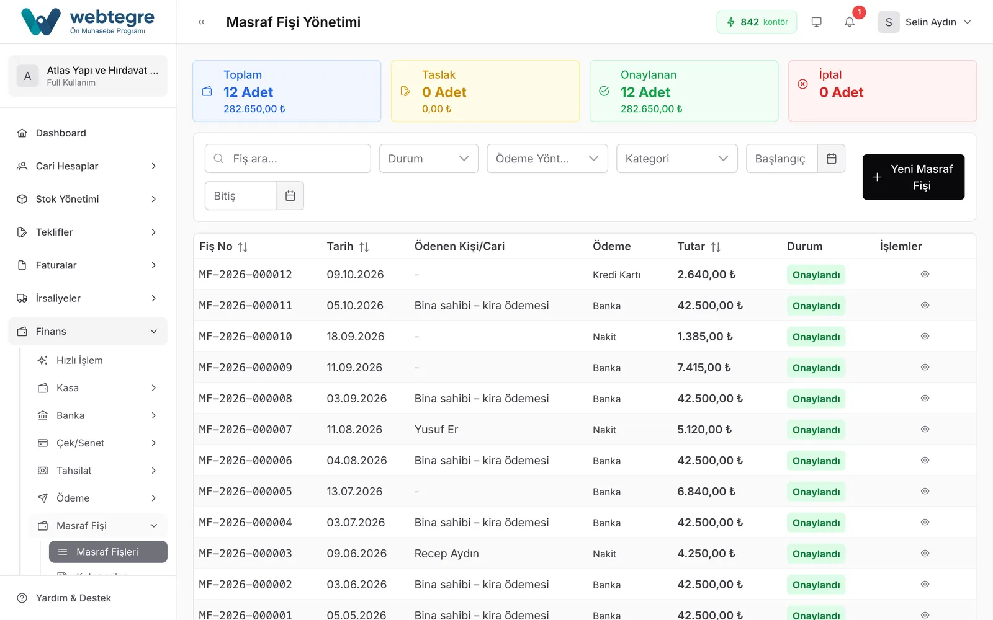Image resolution: width=993 pixels, height=620 pixels.
Task: Click the 842 kontör credit badge
Action: [757, 22]
